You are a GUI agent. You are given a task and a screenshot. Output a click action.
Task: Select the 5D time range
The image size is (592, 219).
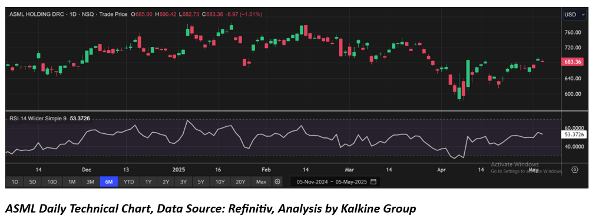click(x=33, y=182)
